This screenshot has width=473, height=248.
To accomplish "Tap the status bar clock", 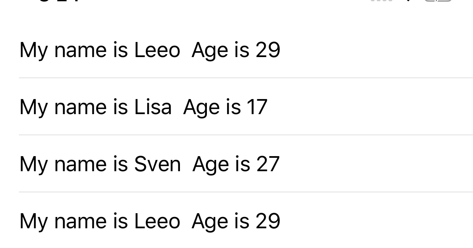I will coord(59,1).
